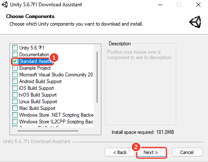The image size is (208, 162).
Task: Select the 'tvOS Build Support' label
Action: point(38,95)
